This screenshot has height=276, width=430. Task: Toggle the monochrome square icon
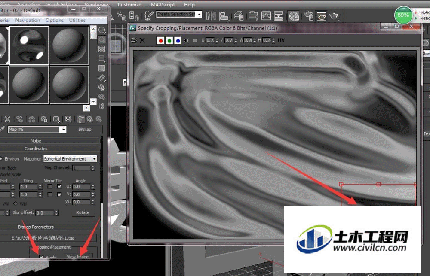pos(195,40)
